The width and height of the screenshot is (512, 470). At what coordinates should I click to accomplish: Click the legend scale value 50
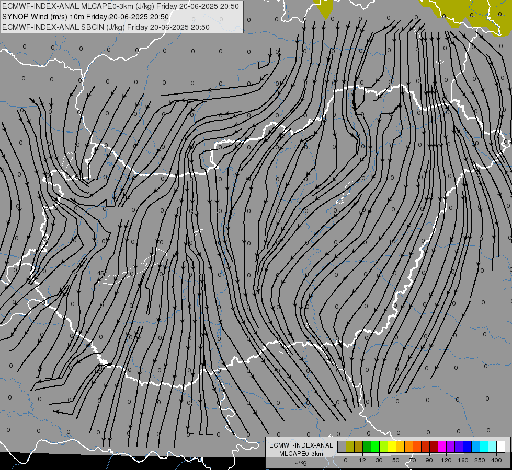click(x=396, y=460)
